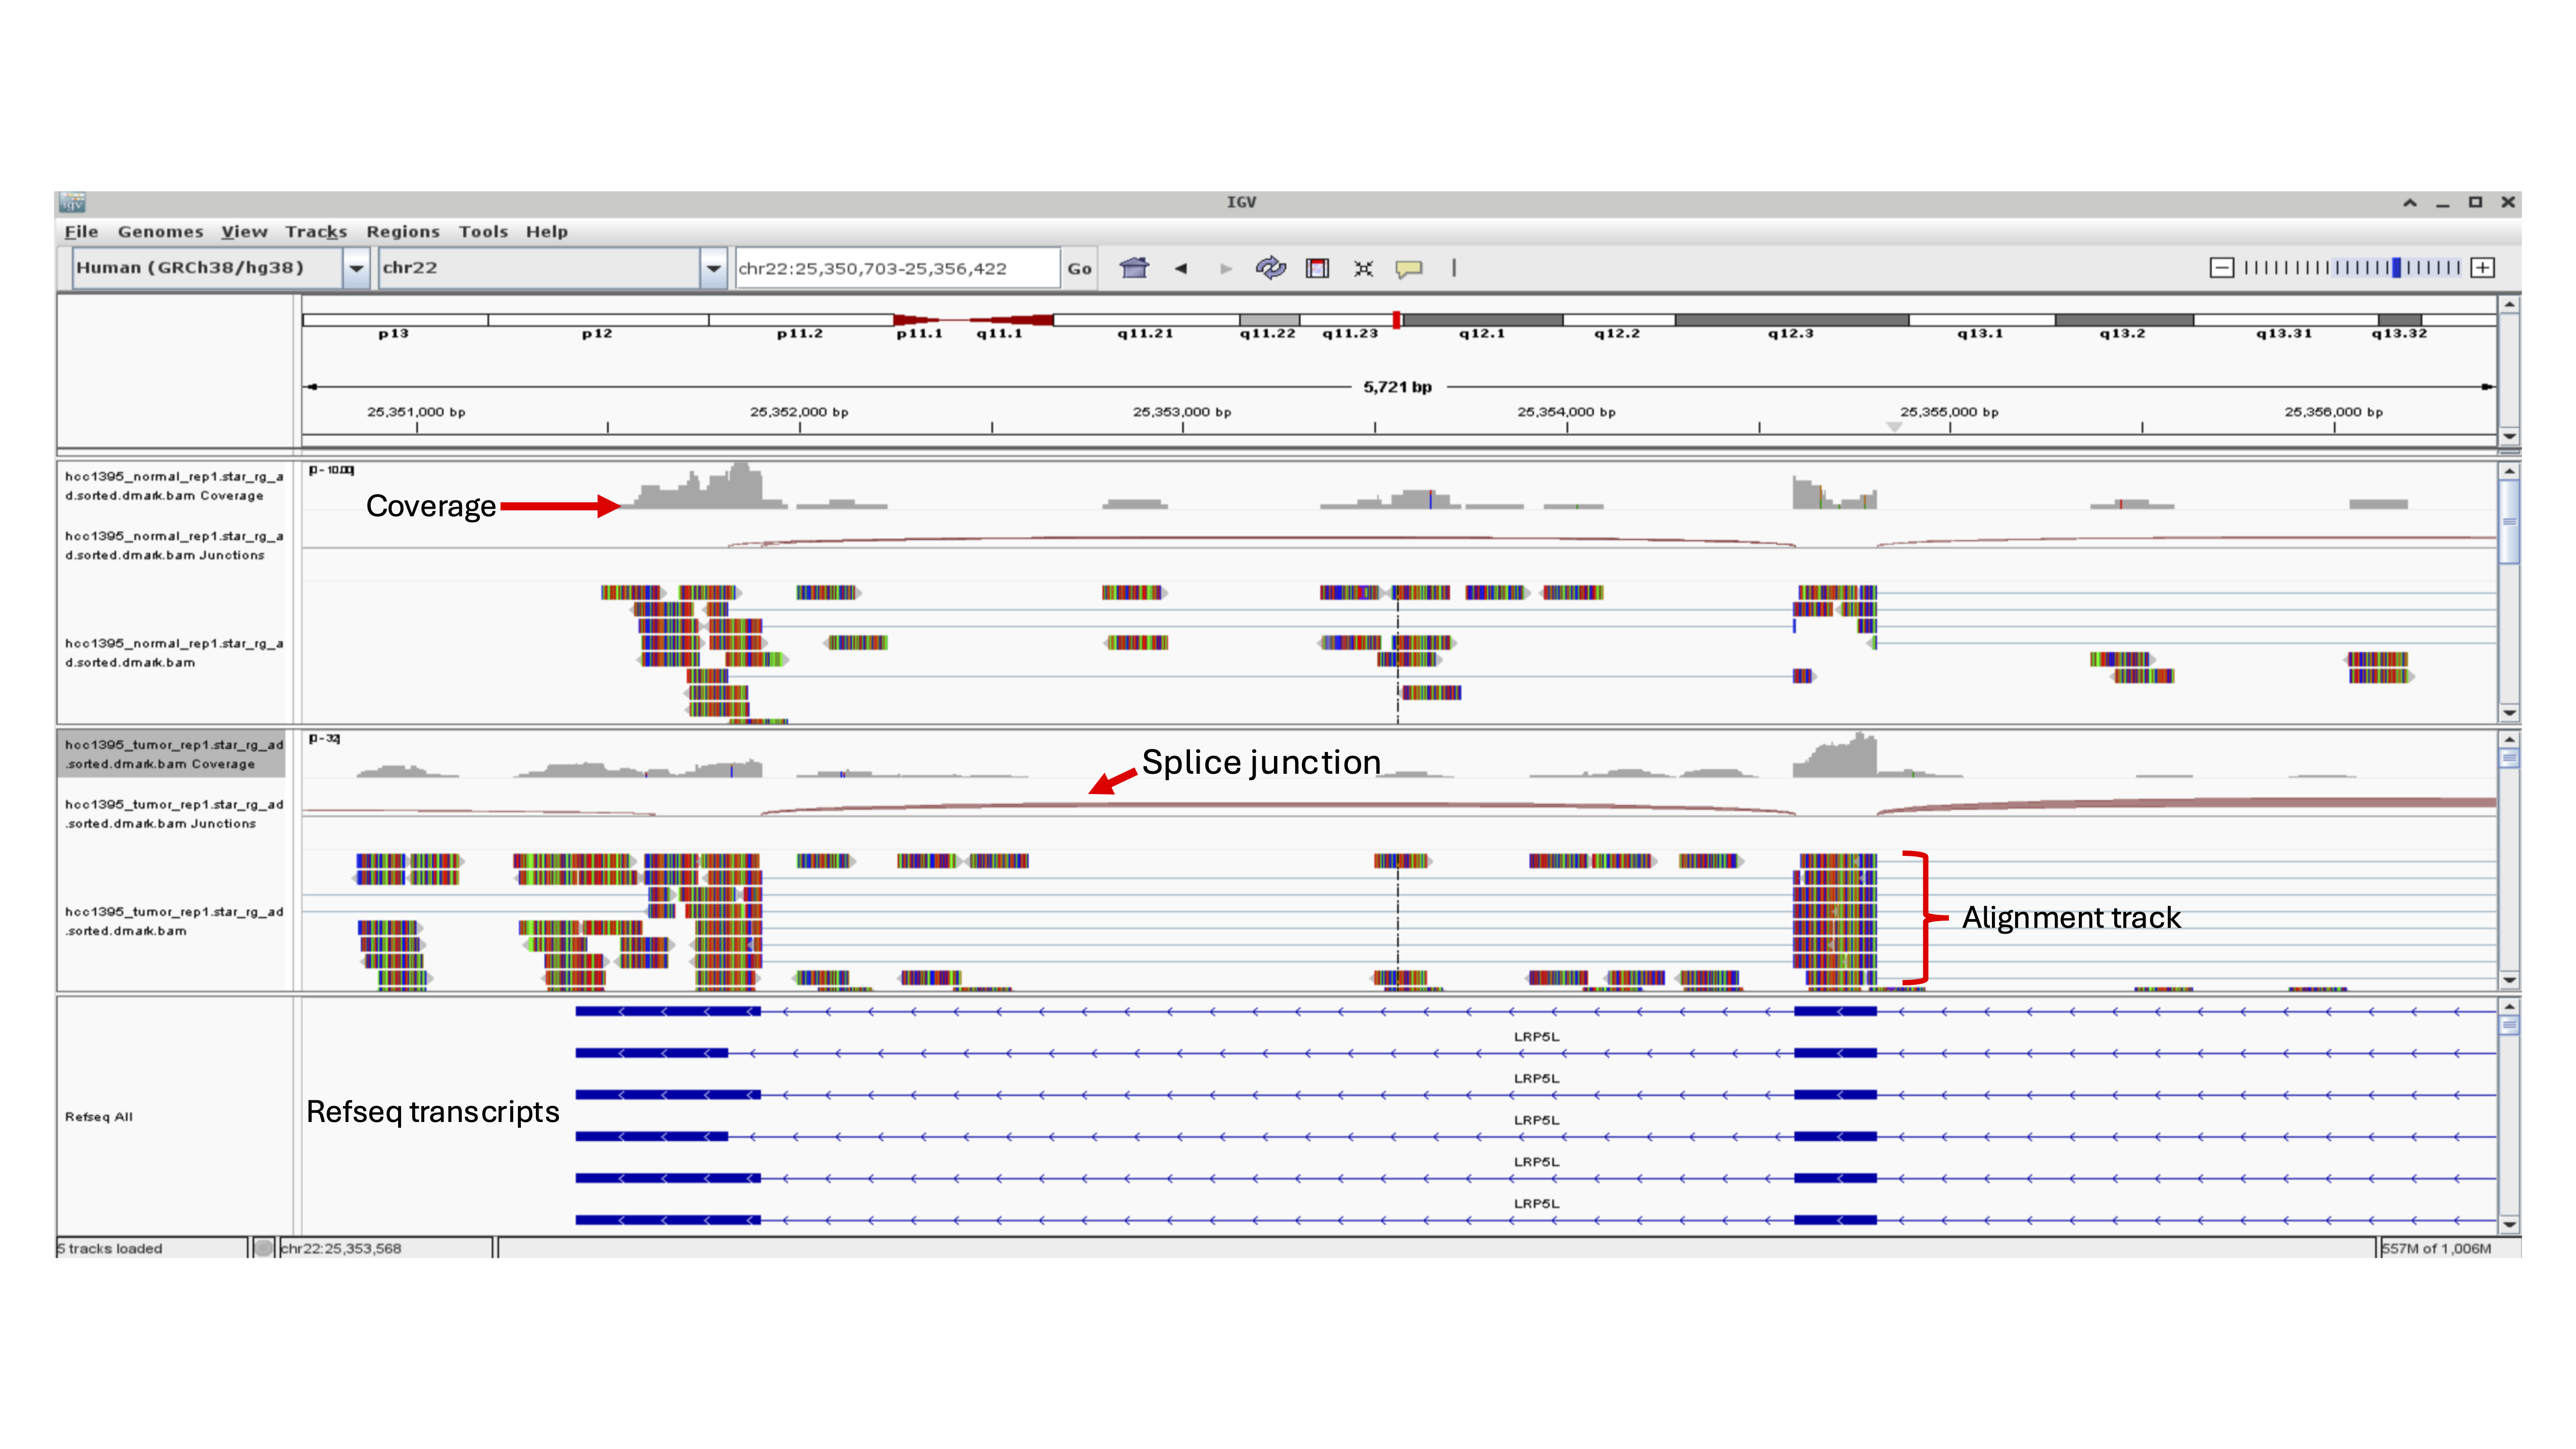
Task: Click the down arrow of tumor sample panel scrollbar
Action: coord(2509,980)
